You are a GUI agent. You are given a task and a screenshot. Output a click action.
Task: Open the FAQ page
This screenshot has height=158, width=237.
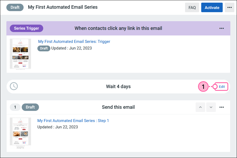point(192,7)
